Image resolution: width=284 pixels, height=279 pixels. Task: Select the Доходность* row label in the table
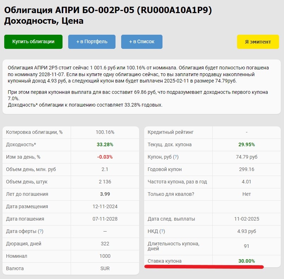tap(21, 144)
